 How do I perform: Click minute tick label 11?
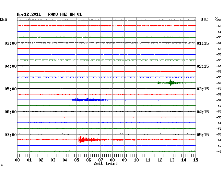coord(148,160)
